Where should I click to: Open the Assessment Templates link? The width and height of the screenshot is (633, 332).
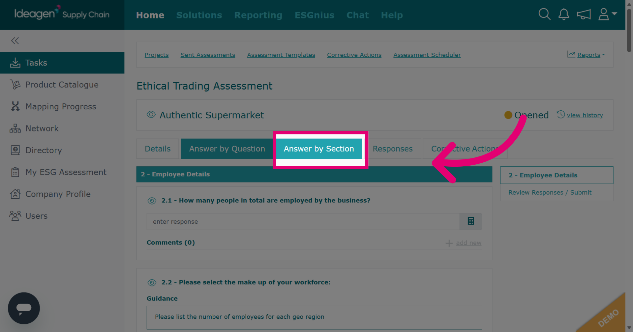[x=281, y=55]
